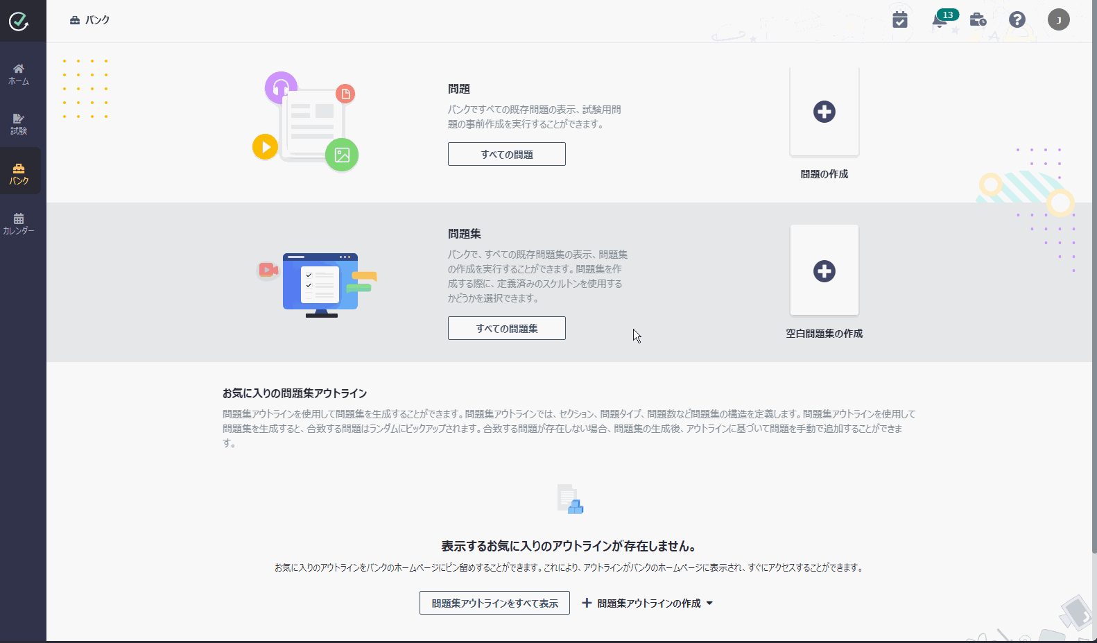
Task: Click plus icon for 空白問題集の作成
Action: [824, 271]
